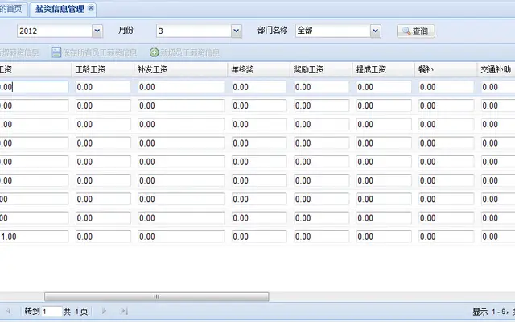The image size is (515, 322).
Task: Click second-row 奖励工资 input field
Action: click(322, 105)
